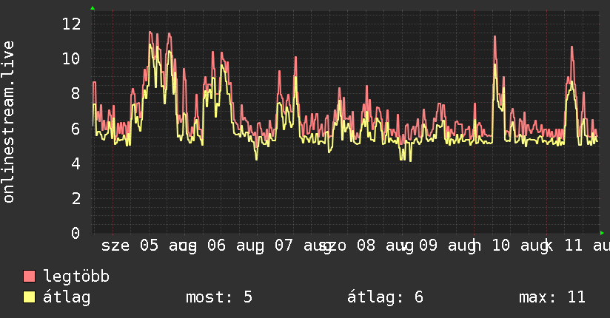The height and width of the screenshot is (318, 610).
Task: Select the átlag legend label
Action: coord(67,297)
